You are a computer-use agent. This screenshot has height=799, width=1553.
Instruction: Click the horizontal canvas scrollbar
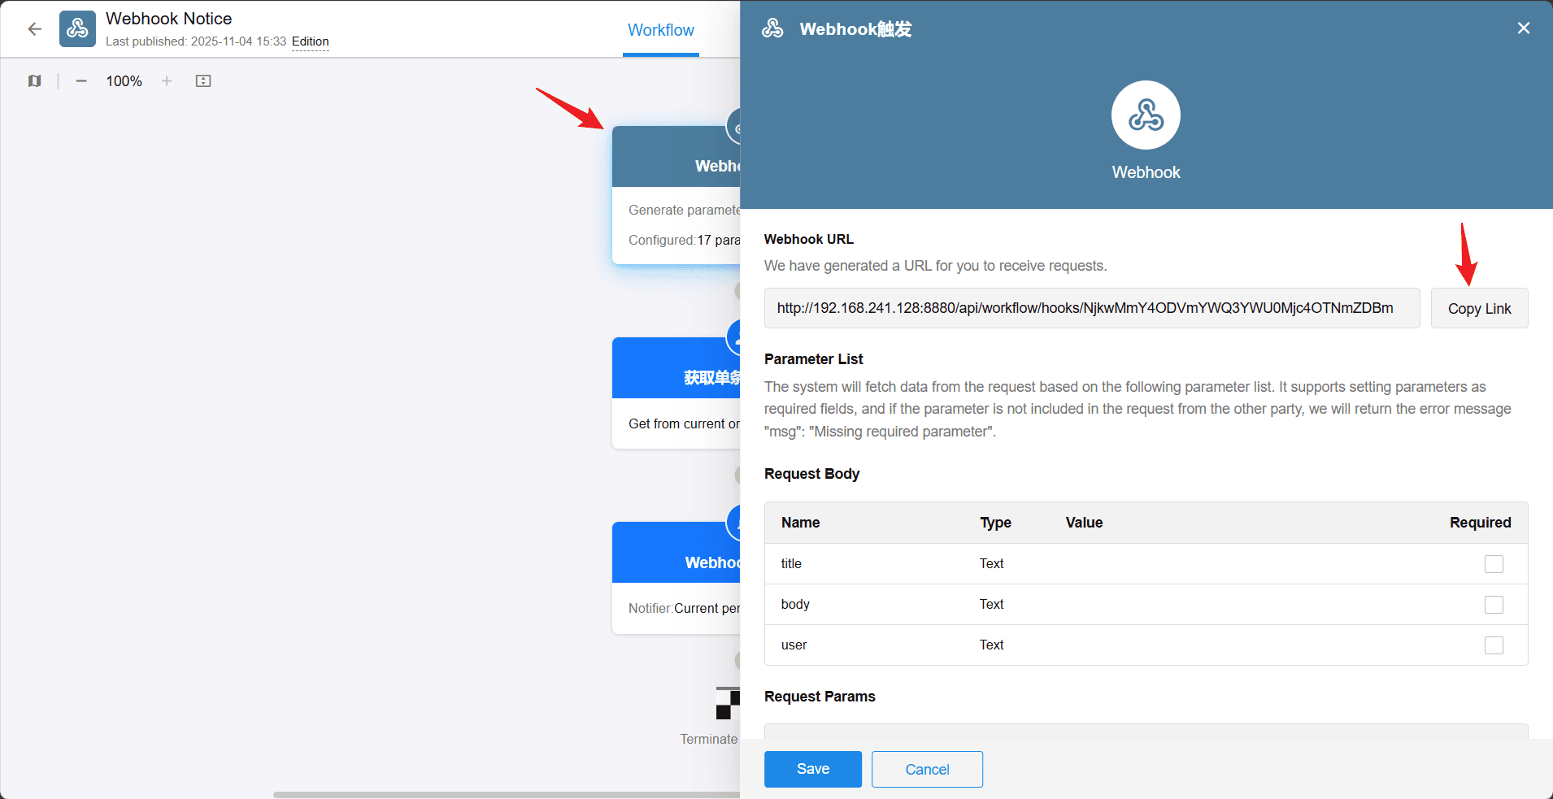(x=504, y=794)
